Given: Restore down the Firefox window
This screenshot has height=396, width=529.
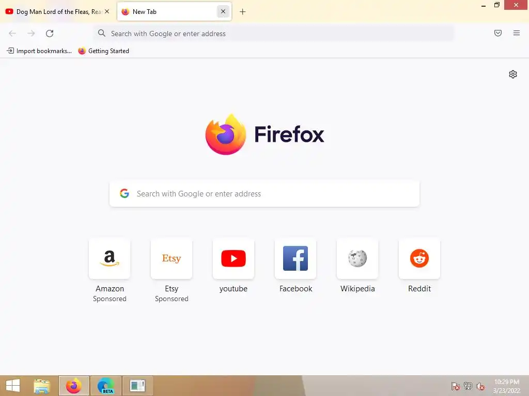Looking at the screenshot, I should click(496, 5).
